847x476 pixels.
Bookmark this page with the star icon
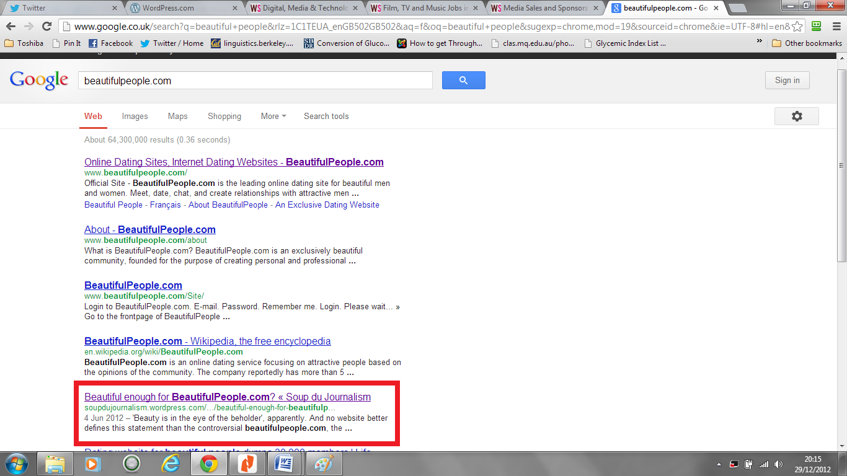797,27
